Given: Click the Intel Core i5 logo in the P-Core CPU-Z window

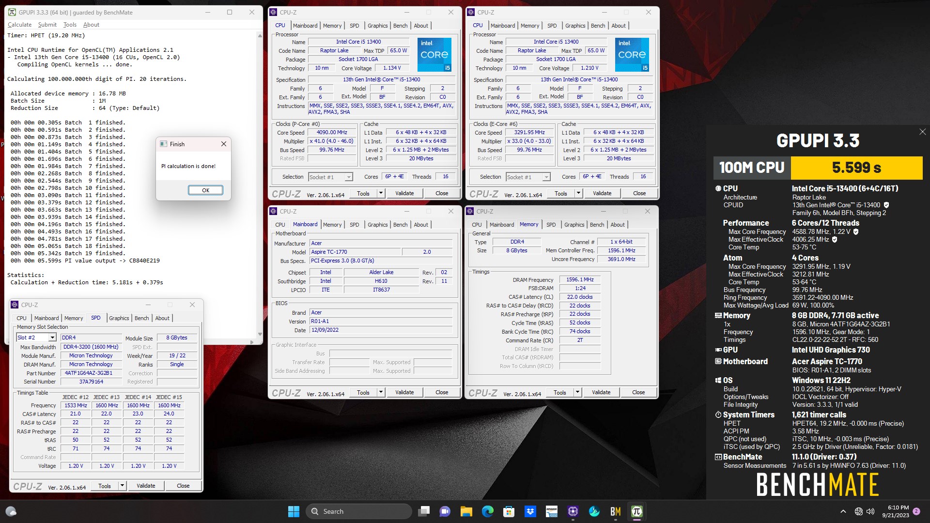Looking at the screenshot, I should (x=434, y=55).
